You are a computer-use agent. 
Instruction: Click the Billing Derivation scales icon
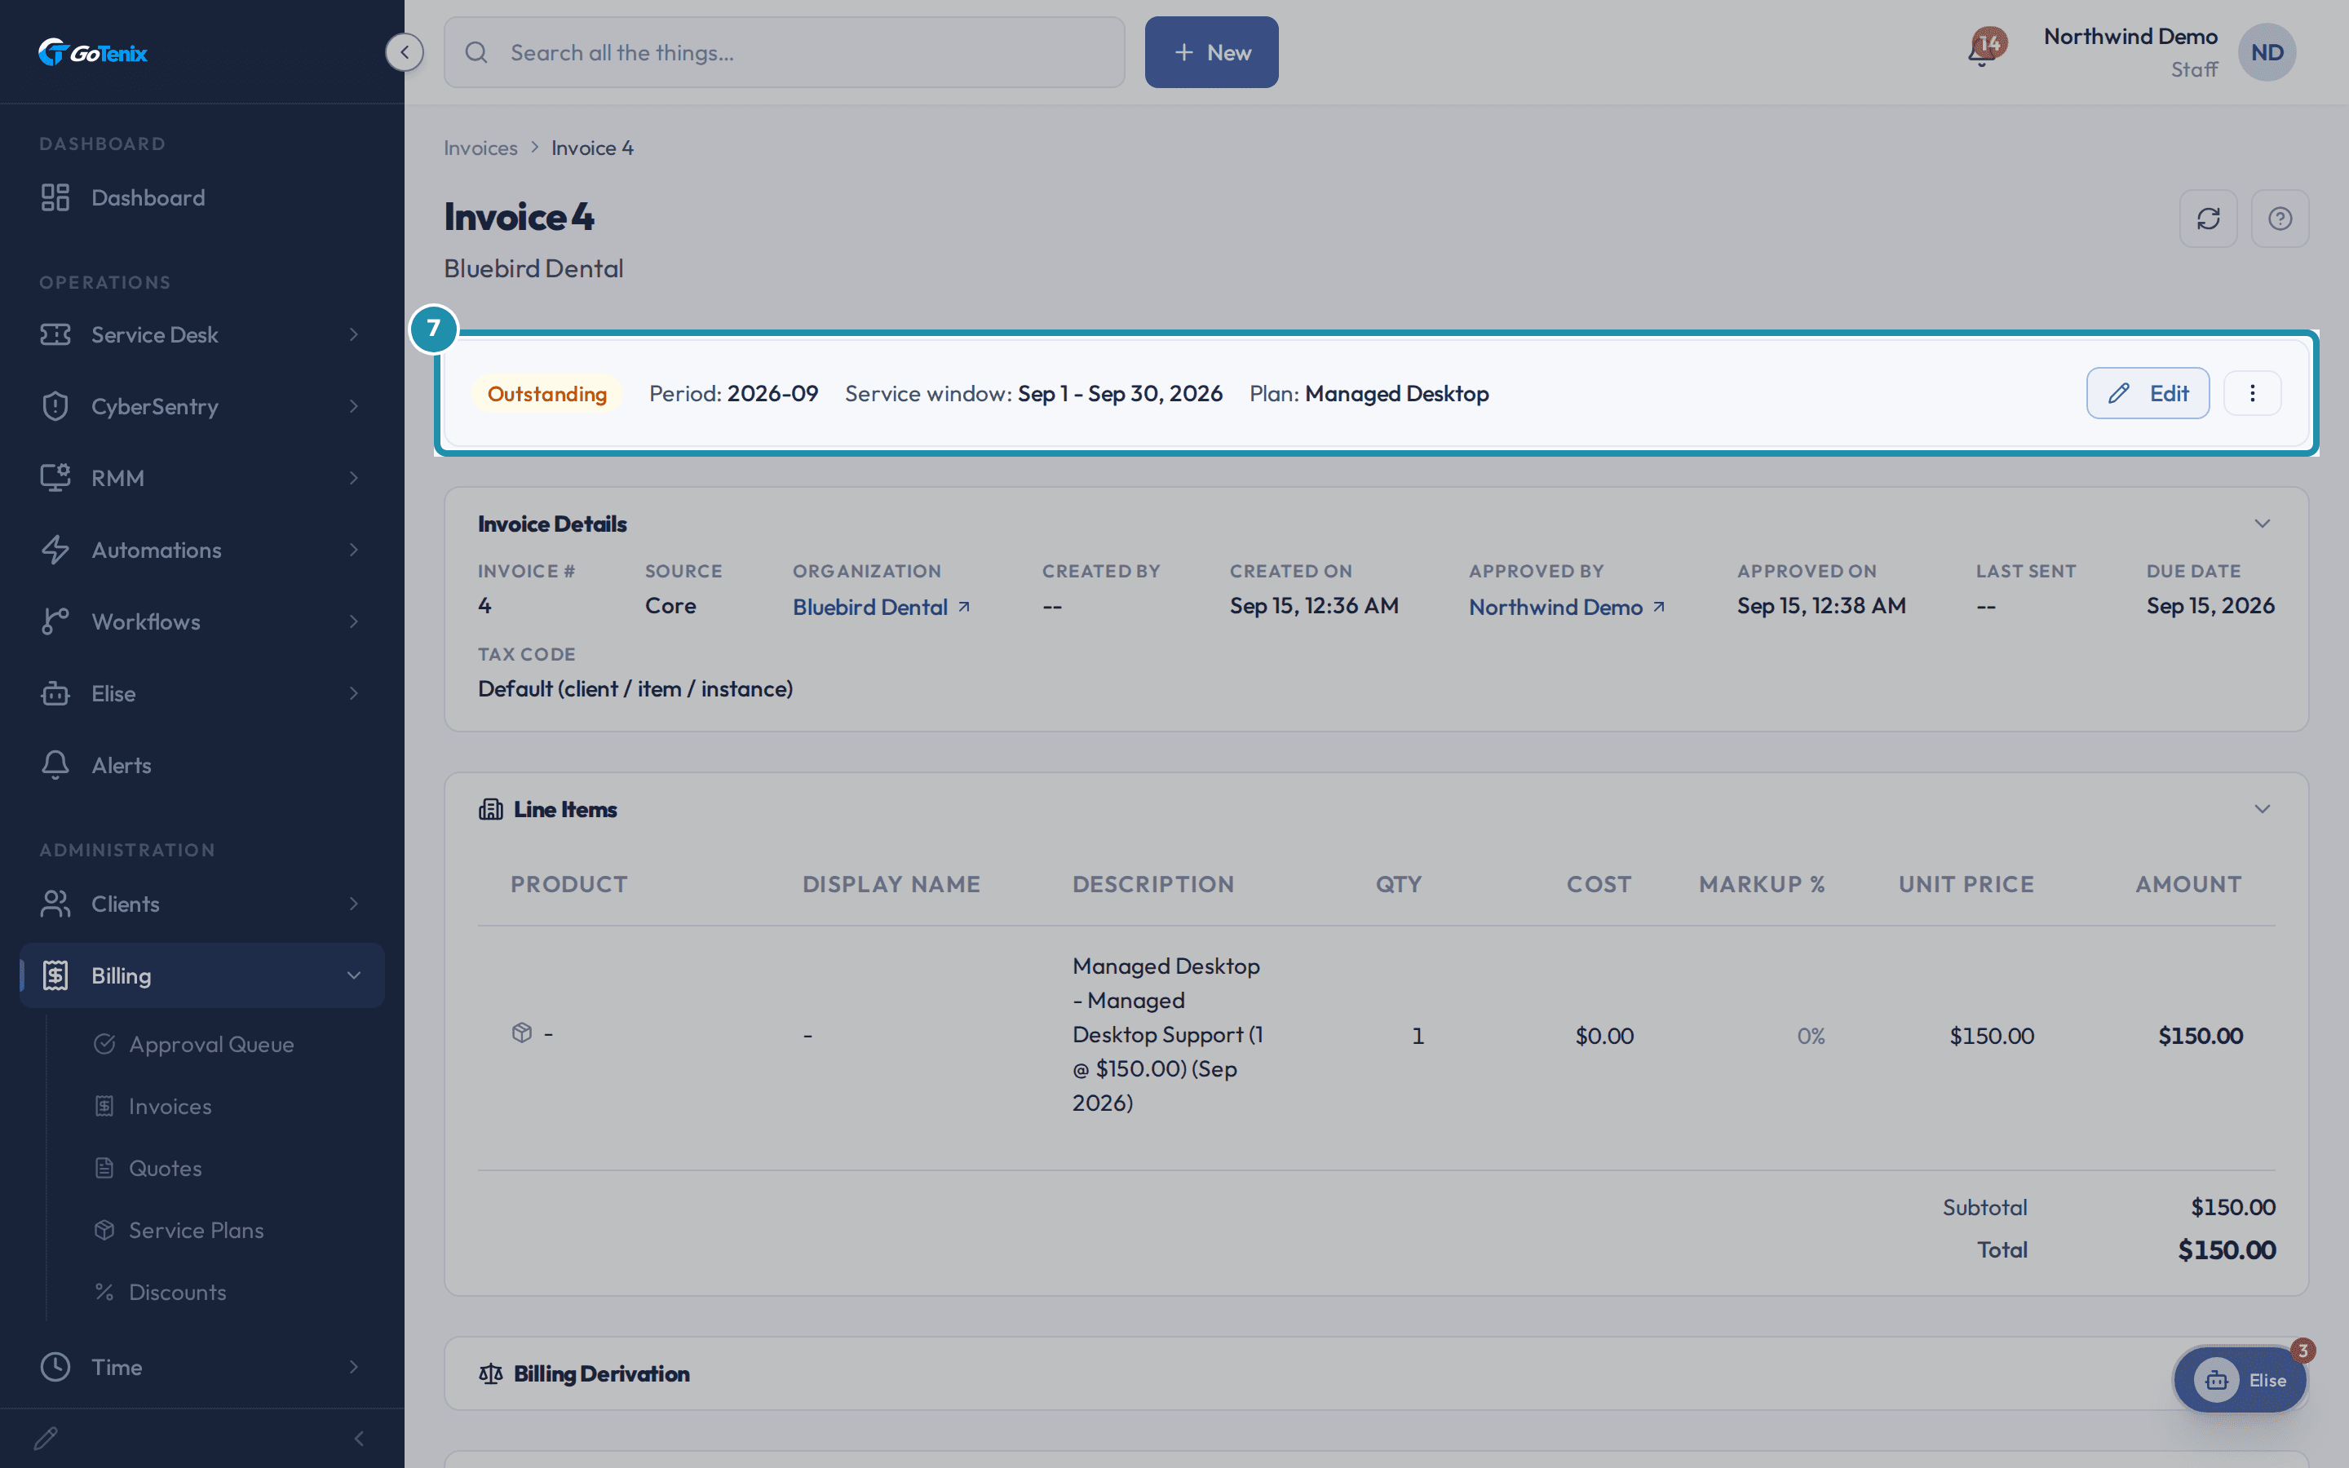click(490, 1374)
